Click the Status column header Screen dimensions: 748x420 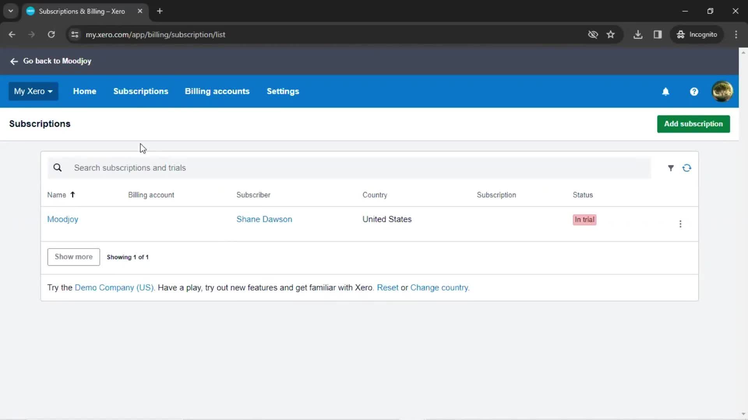[583, 195]
